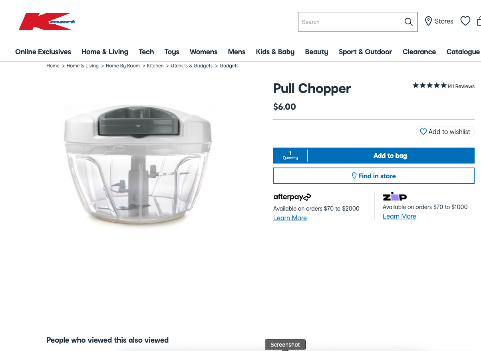Open Afterpay Learn More link

[290, 218]
